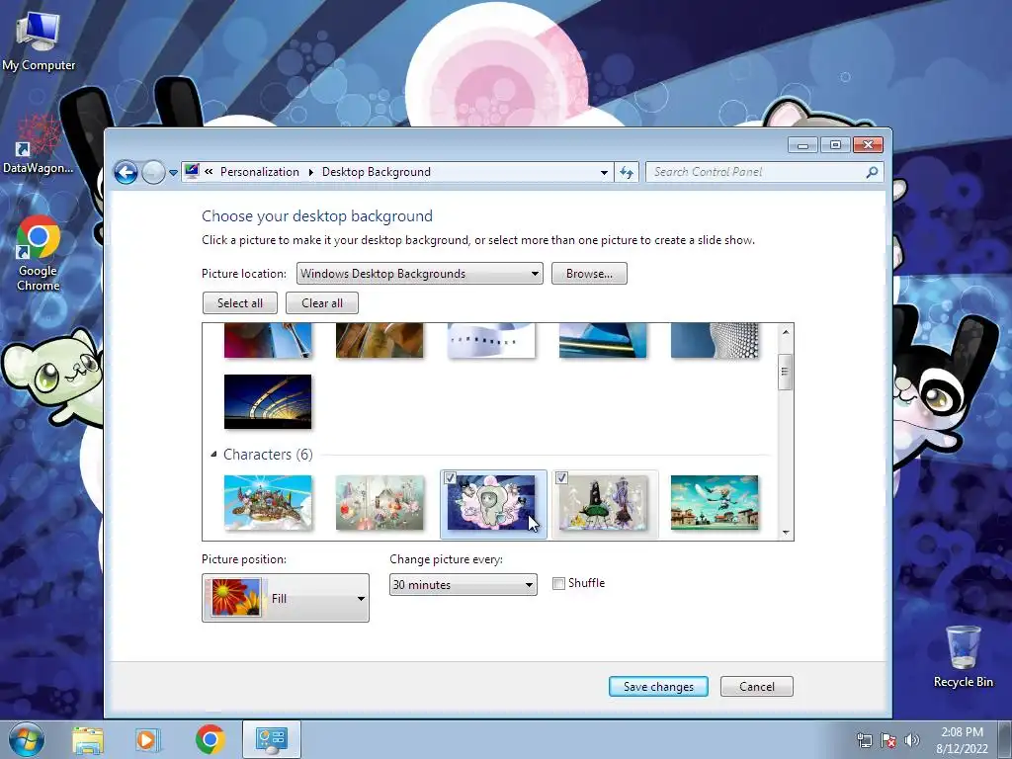Select the grey costumed characters wallpaper thumbnail

pyautogui.click(x=603, y=503)
